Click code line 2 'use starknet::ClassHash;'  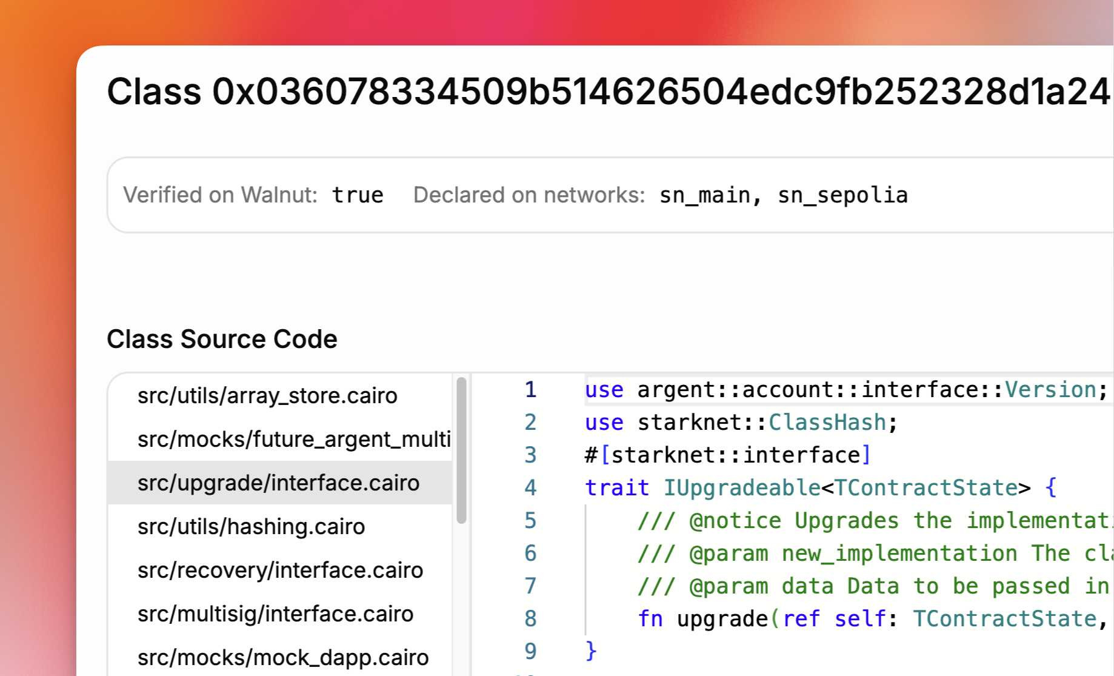pyautogui.click(x=741, y=423)
